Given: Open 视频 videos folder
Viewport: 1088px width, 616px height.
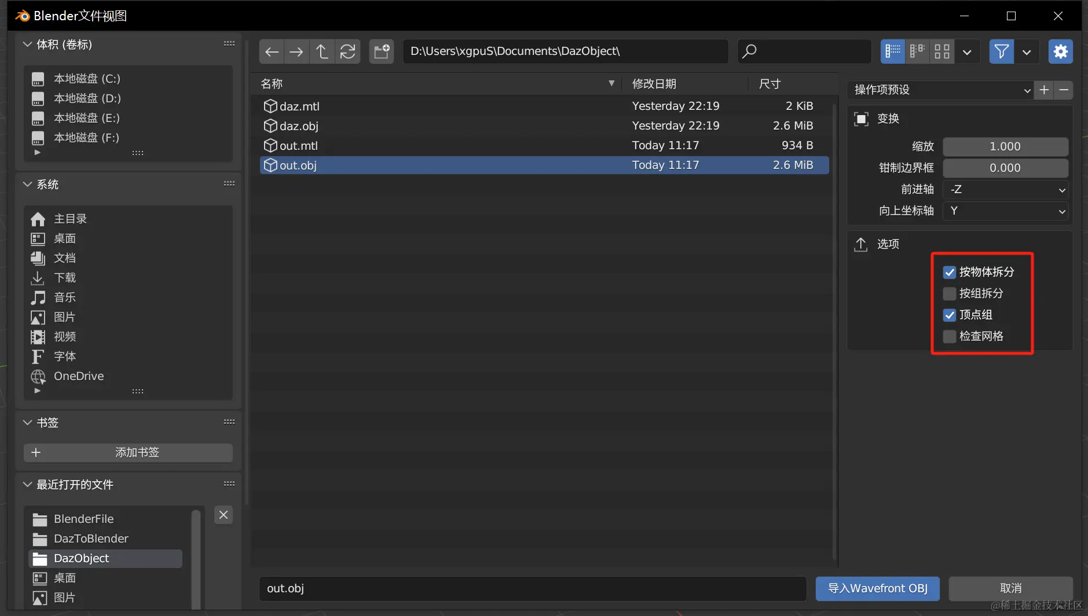Looking at the screenshot, I should pyautogui.click(x=128, y=337).
